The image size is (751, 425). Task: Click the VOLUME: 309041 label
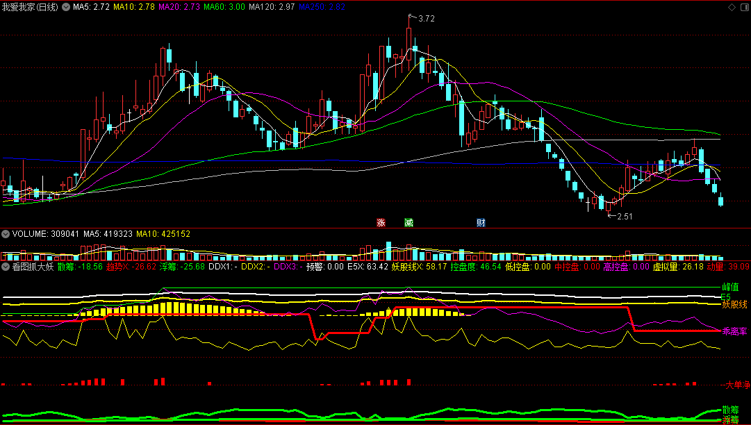pos(45,234)
